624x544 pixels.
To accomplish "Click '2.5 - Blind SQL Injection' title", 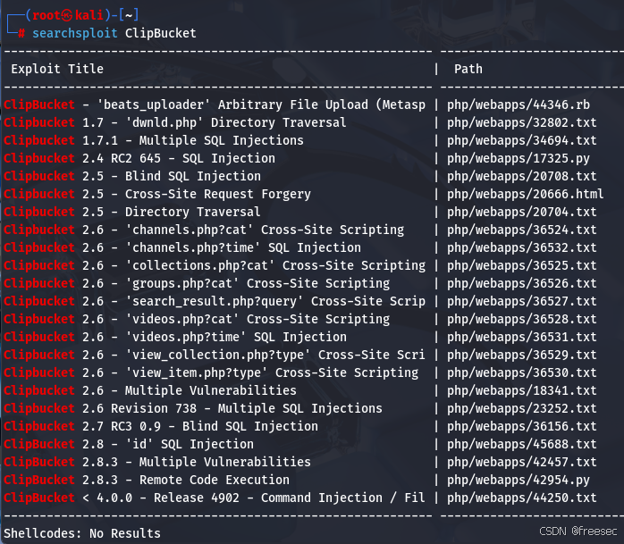I will pos(172,177).
